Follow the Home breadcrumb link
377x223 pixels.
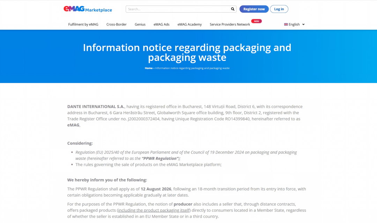[x=149, y=68]
